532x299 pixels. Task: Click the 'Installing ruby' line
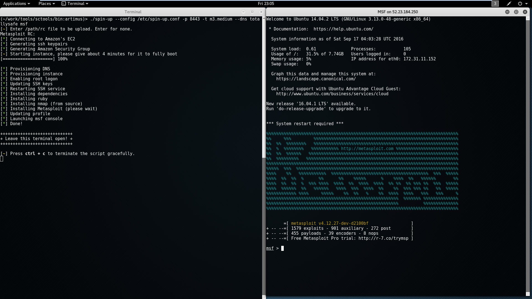24,99
